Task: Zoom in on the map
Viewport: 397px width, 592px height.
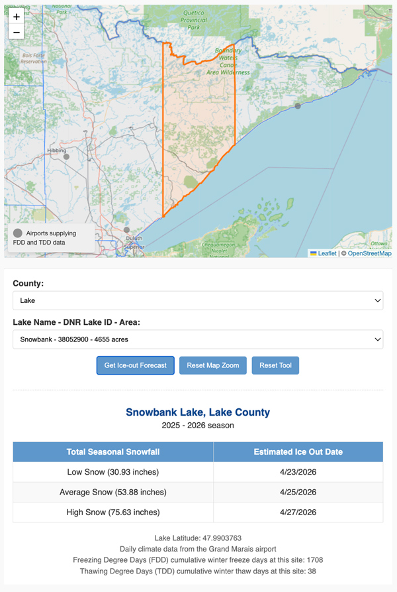Action: coord(17,17)
